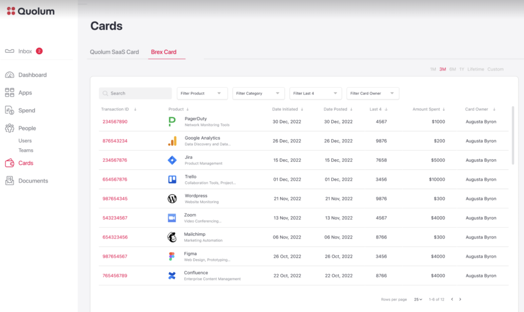Select the Brex Card tab
The height and width of the screenshot is (312, 524).
tap(164, 52)
